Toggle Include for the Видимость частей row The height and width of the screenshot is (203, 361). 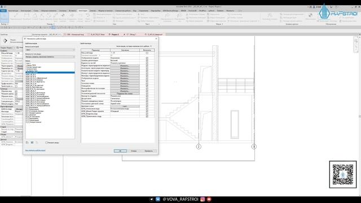coord(147,63)
